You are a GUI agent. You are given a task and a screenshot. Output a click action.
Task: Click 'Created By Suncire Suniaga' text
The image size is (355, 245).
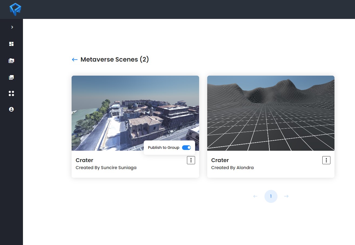pos(106,167)
